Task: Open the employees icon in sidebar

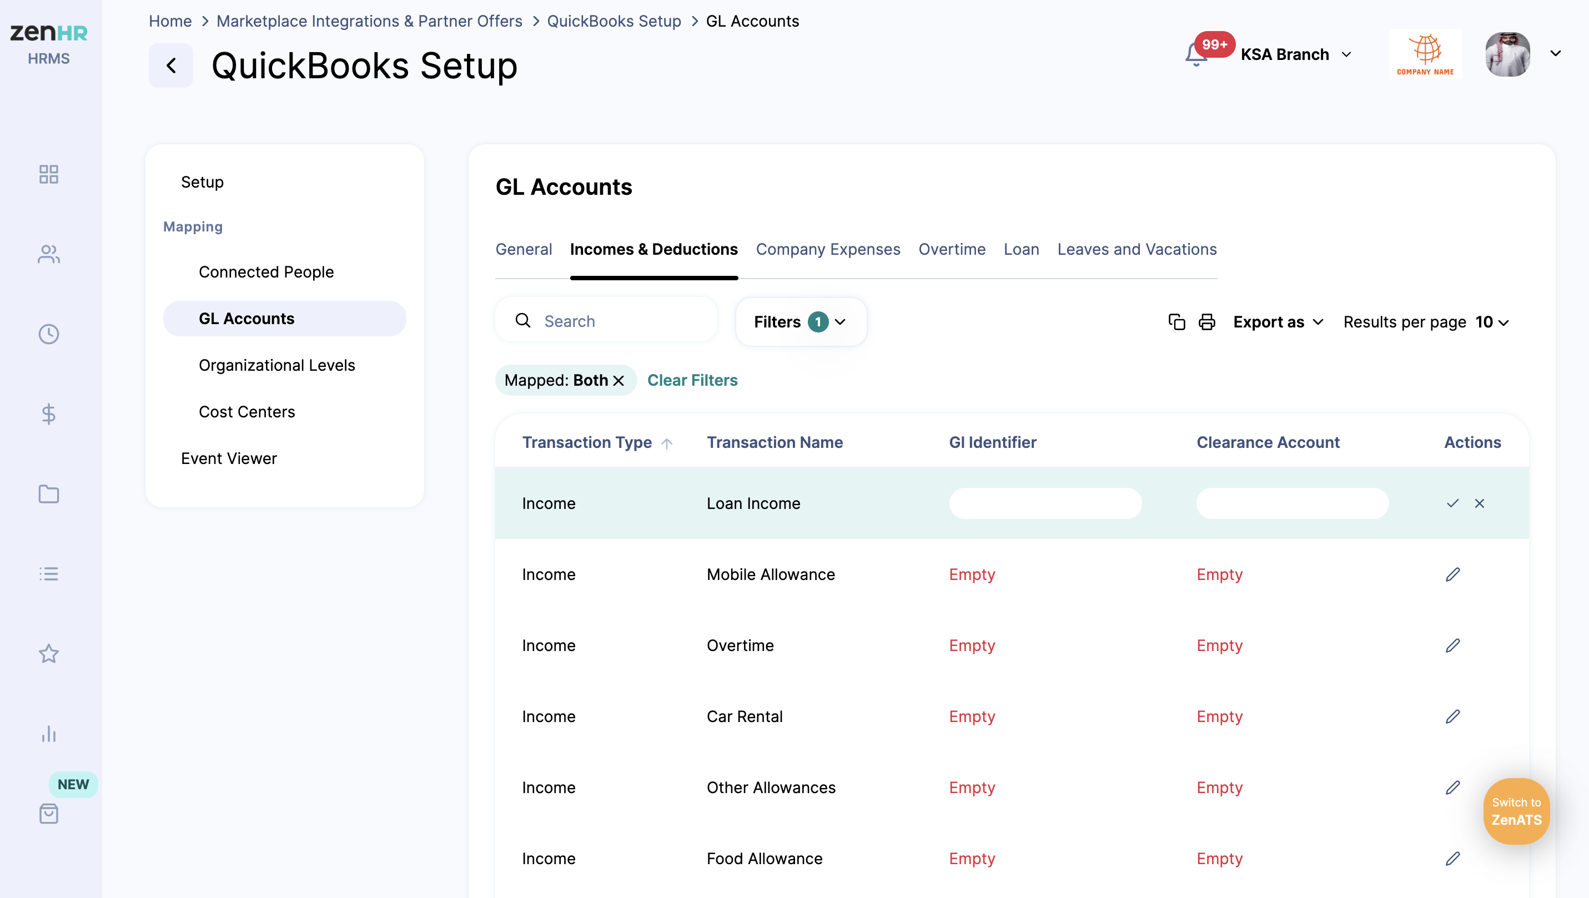Action: tap(49, 254)
